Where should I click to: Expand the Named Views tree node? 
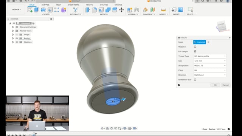(x=13, y=31)
